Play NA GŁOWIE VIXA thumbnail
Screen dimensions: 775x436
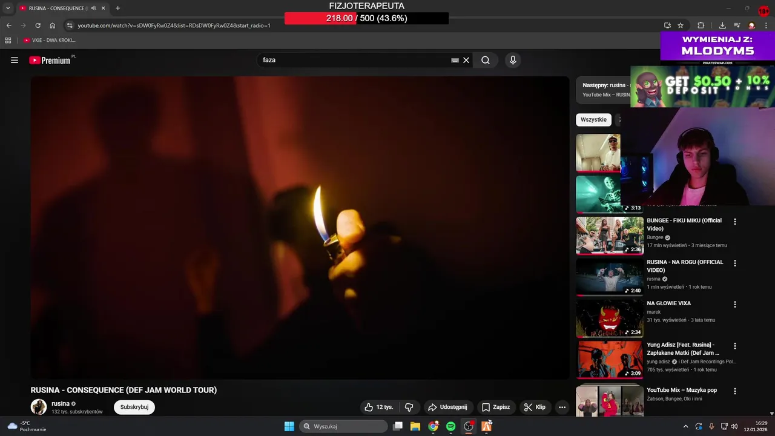point(609,318)
